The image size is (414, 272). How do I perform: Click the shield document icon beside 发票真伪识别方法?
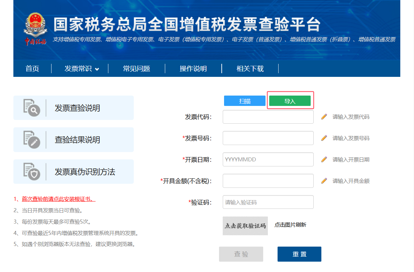[x=31, y=172]
